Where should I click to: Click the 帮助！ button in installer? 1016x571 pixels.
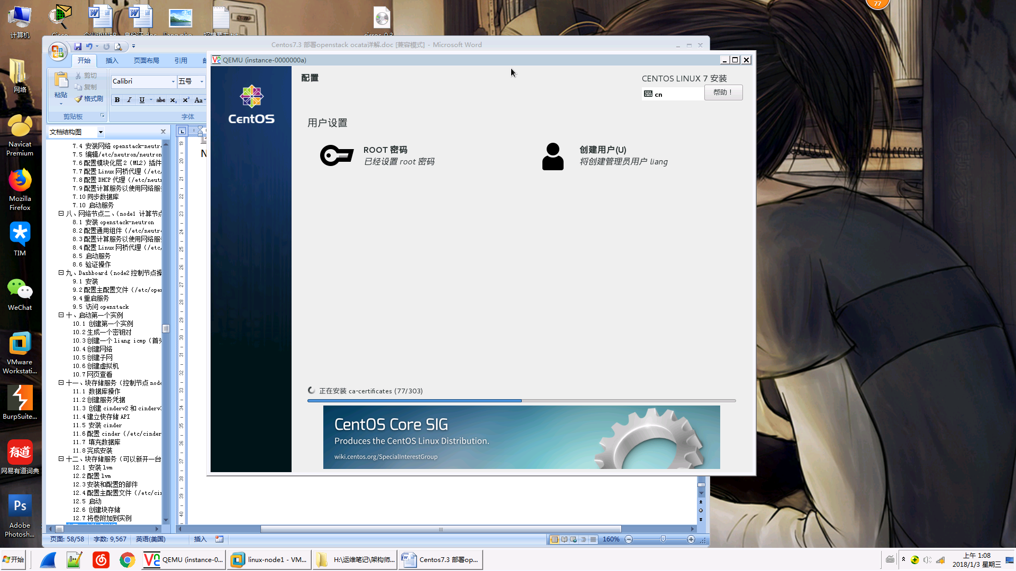pyautogui.click(x=723, y=93)
